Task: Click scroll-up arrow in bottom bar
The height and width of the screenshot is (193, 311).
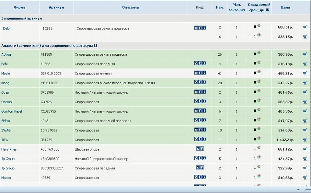Action: [x=298, y=189]
